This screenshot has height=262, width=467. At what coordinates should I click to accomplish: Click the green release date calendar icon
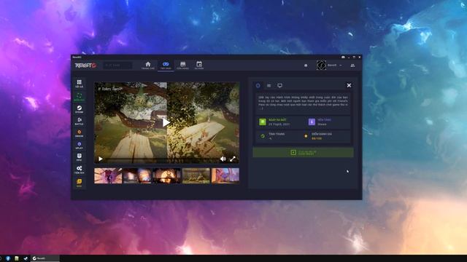[263, 122]
